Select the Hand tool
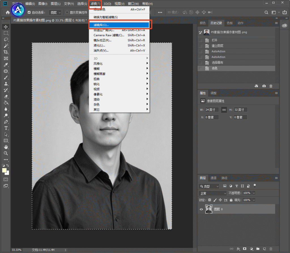The height and width of the screenshot is (253, 290). [6, 147]
